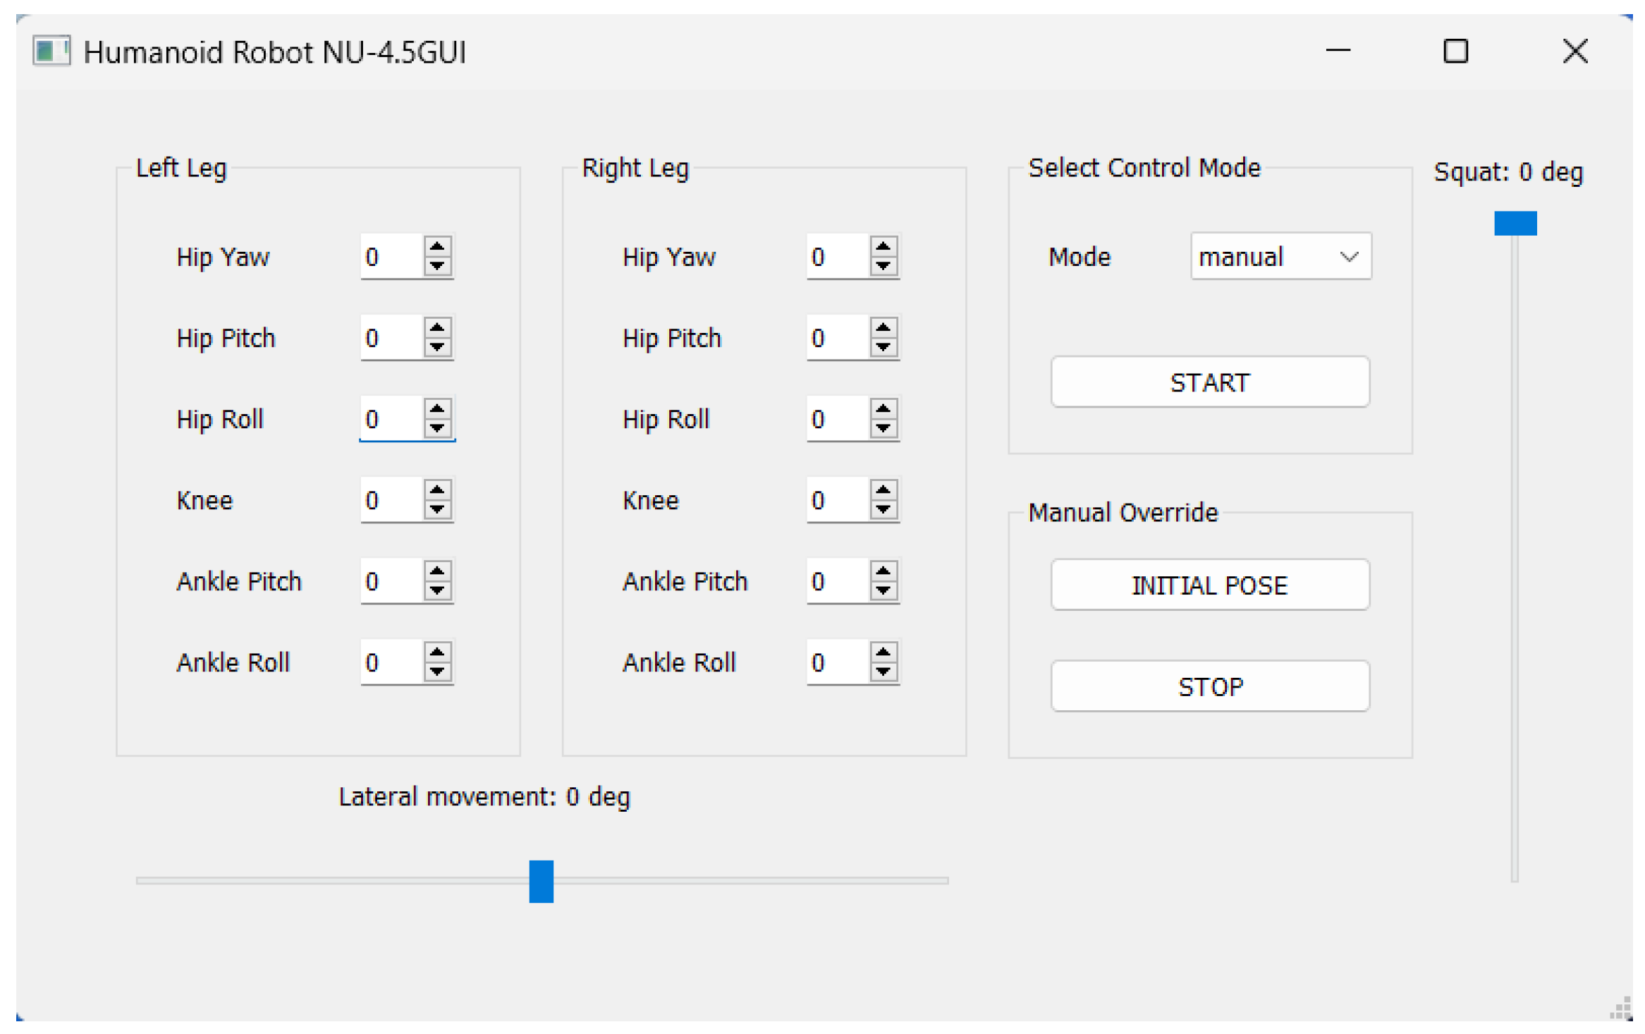Click up arrow for Right Ankle Pitch
Image resolution: width=1645 pixels, height=1034 pixels.
point(883,571)
